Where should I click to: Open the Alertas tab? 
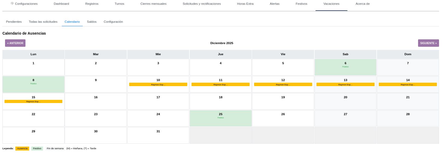(x=274, y=4)
